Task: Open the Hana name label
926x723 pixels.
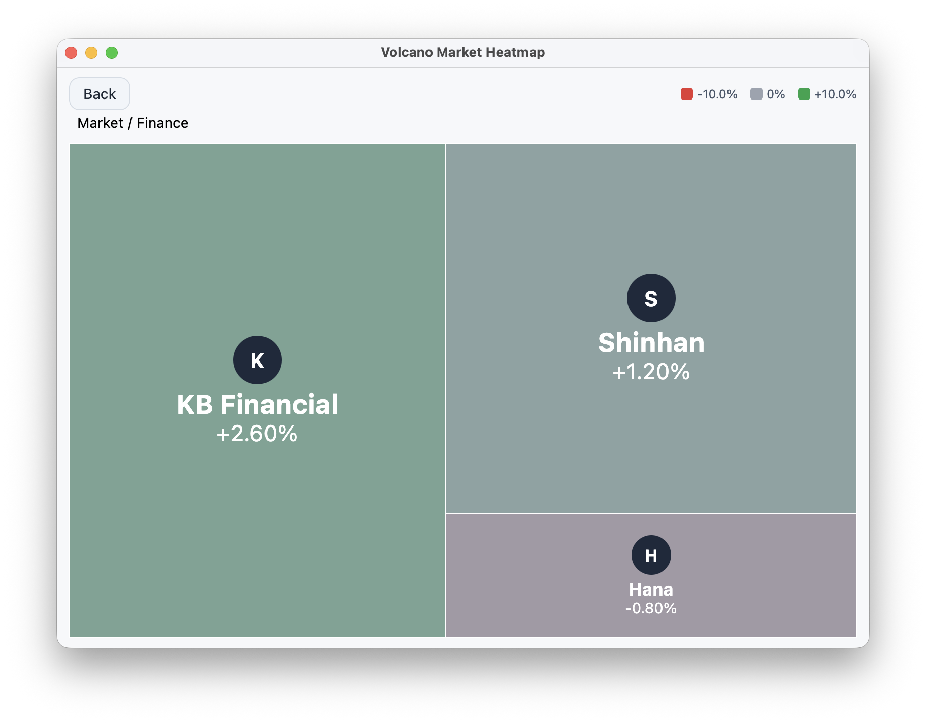Action: [651, 589]
